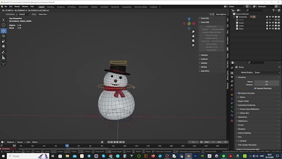Open the Render menu
Viewport: 282px width, 159px height.
pos(17,7)
